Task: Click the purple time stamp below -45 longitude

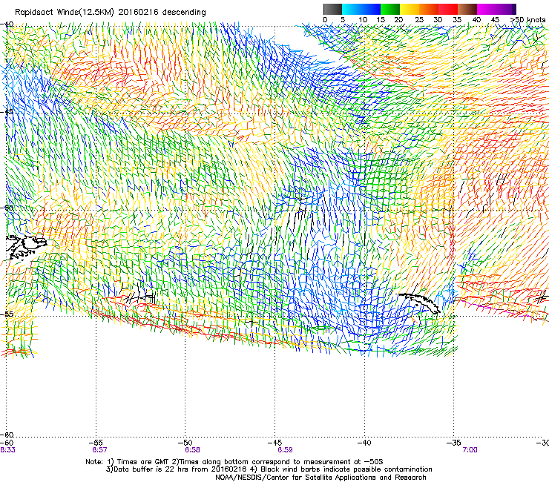Action: [285, 450]
